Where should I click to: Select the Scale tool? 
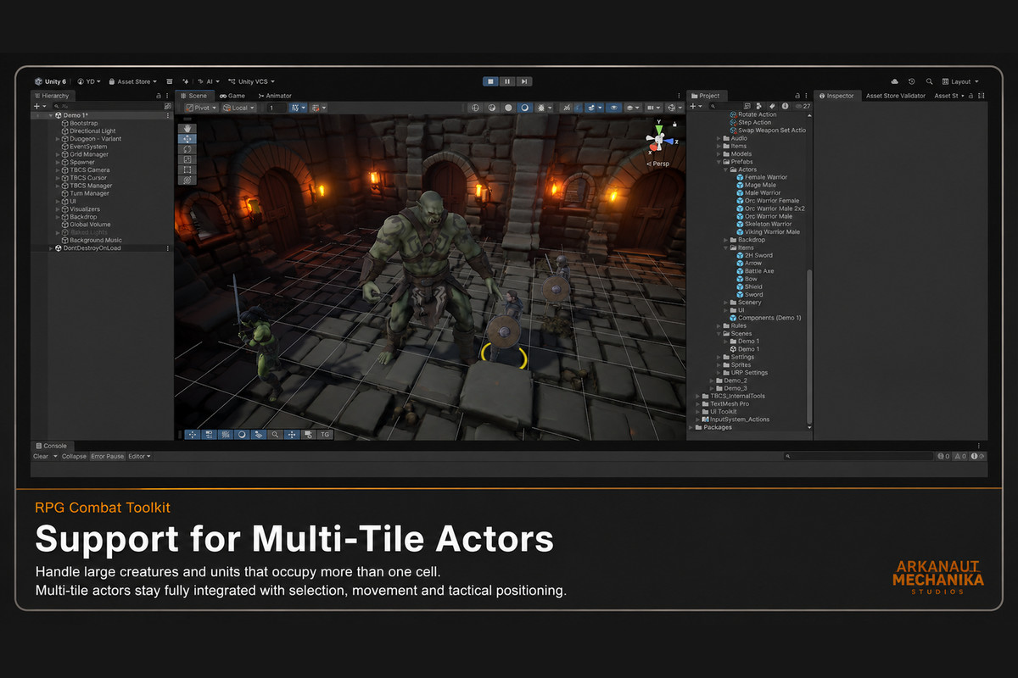[x=187, y=159]
